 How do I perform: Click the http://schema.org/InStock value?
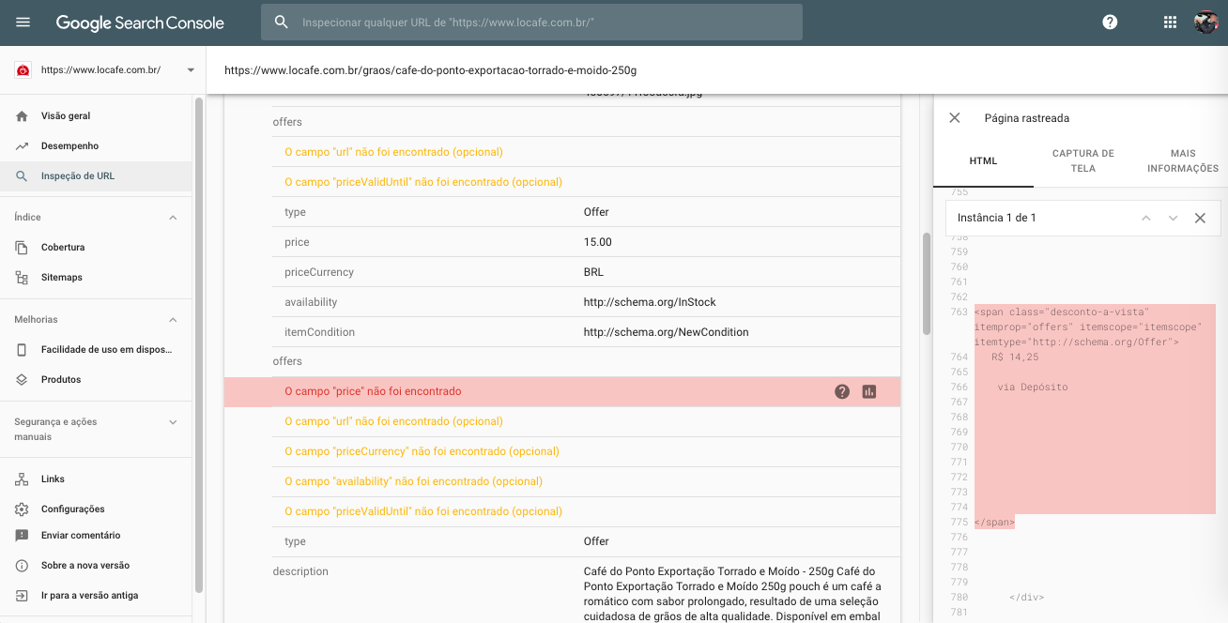(650, 302)
